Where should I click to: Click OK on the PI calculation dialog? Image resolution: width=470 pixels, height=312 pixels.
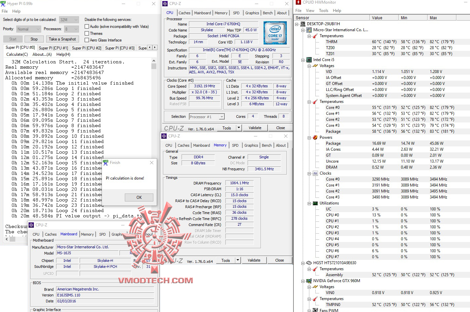[139, 197]
